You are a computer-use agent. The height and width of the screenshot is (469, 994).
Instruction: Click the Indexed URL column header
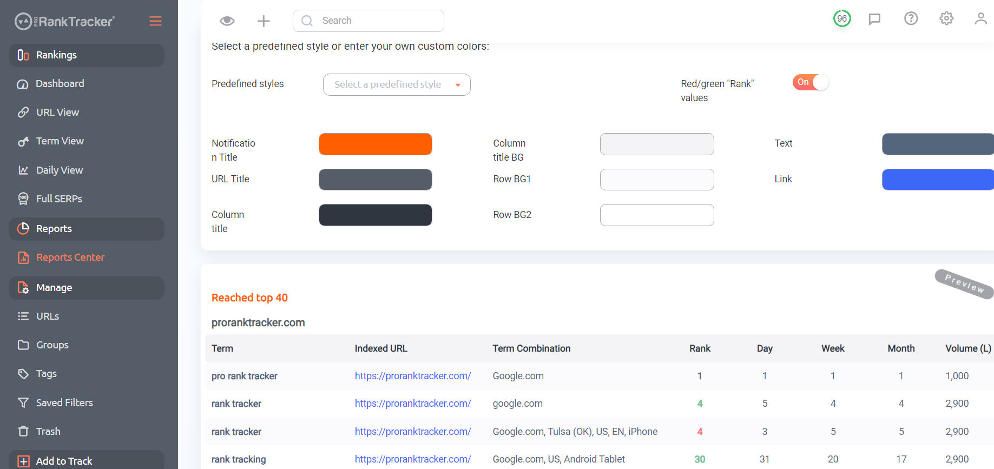381,348
